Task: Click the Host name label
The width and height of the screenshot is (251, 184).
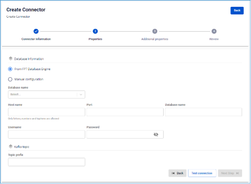Action: click(x=15, y=105)
